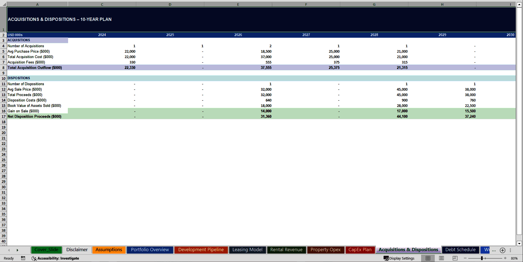Select the CapEx Plan sheet tab
This screenshot has height=262, width=523.
(x=360, y=250)
